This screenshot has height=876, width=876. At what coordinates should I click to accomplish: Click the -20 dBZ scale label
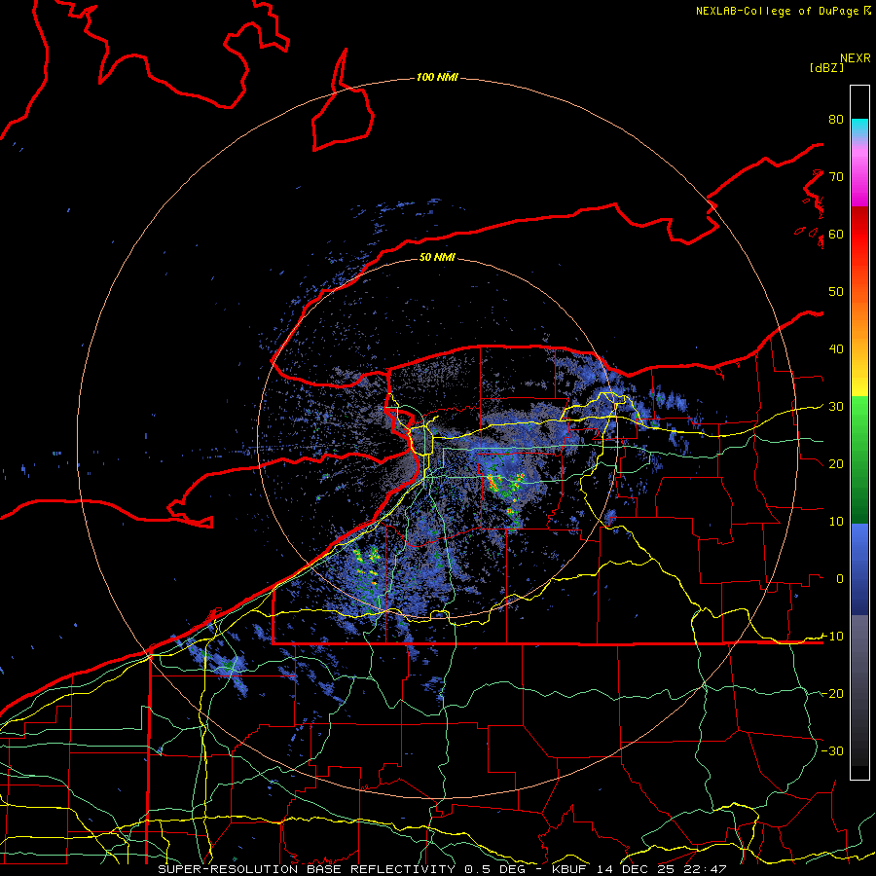[832, 693]
